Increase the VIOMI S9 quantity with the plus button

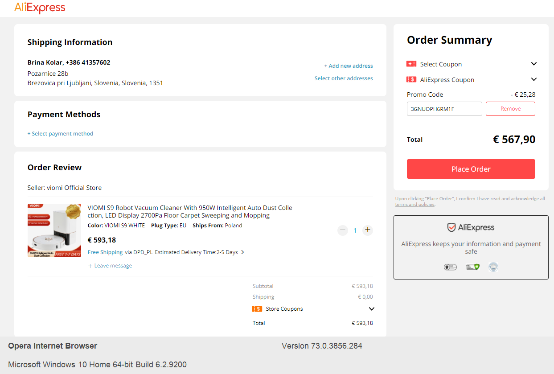click(368, 230)
